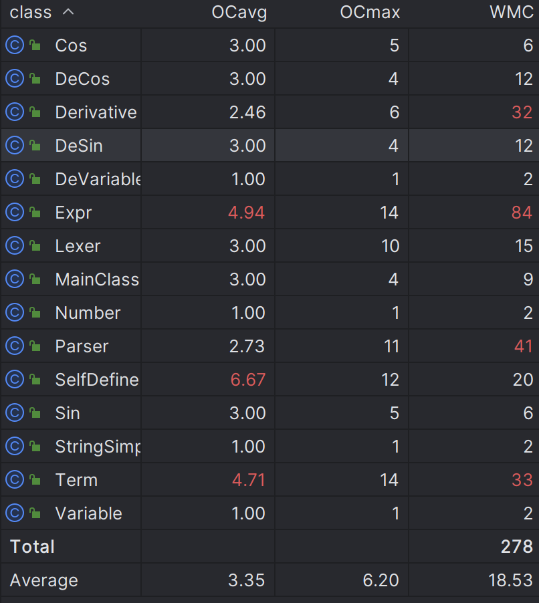The height and width of the screenshot is (603, 539).
Task: Sort by the OCavg column header
Action: [x=239, y=13]
